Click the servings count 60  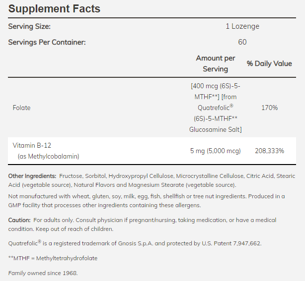(x=242, y=42)
